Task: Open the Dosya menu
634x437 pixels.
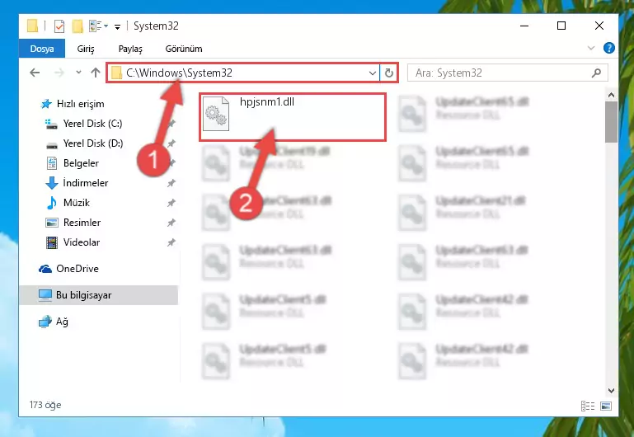Action: coord(42,49)
